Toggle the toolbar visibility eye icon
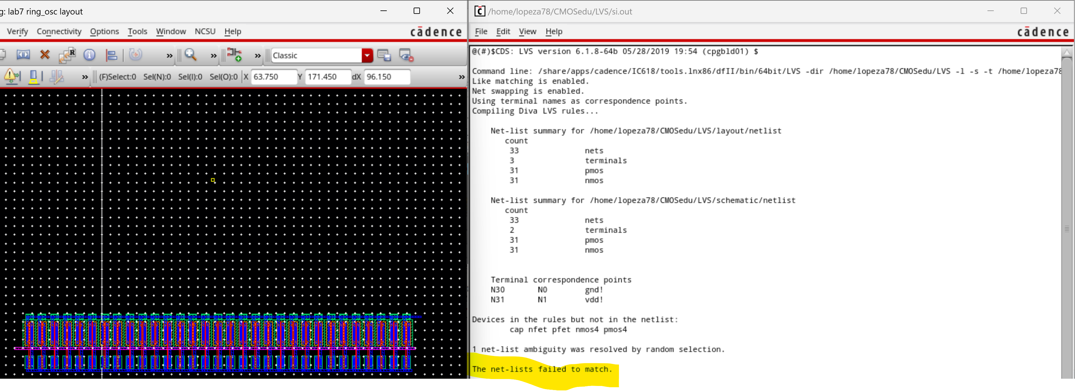The height and width of the screenshot is (391, 1075). point(406,55)
